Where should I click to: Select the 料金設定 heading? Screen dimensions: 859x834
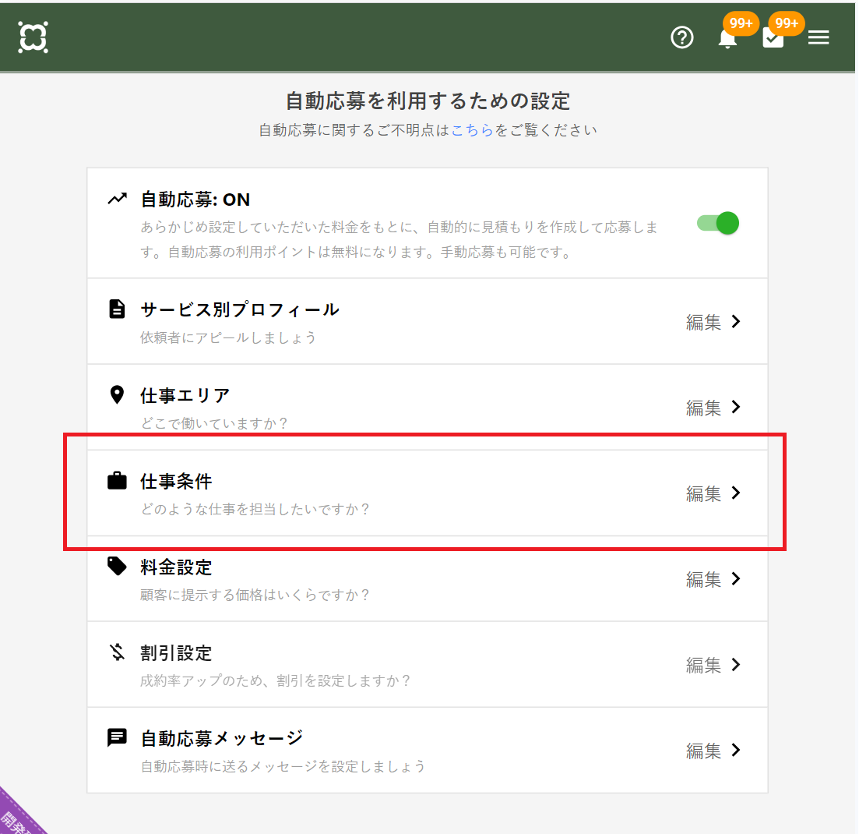(x=176, y=567)
